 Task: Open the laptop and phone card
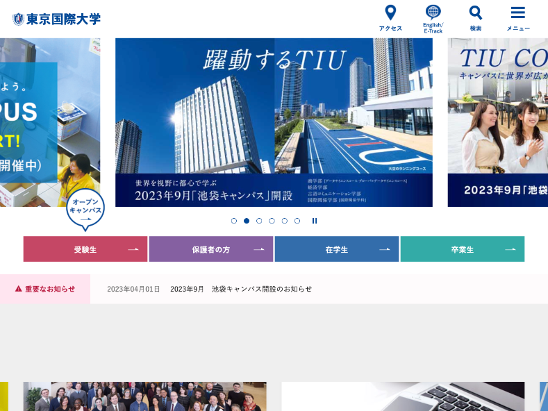point(403,396)
